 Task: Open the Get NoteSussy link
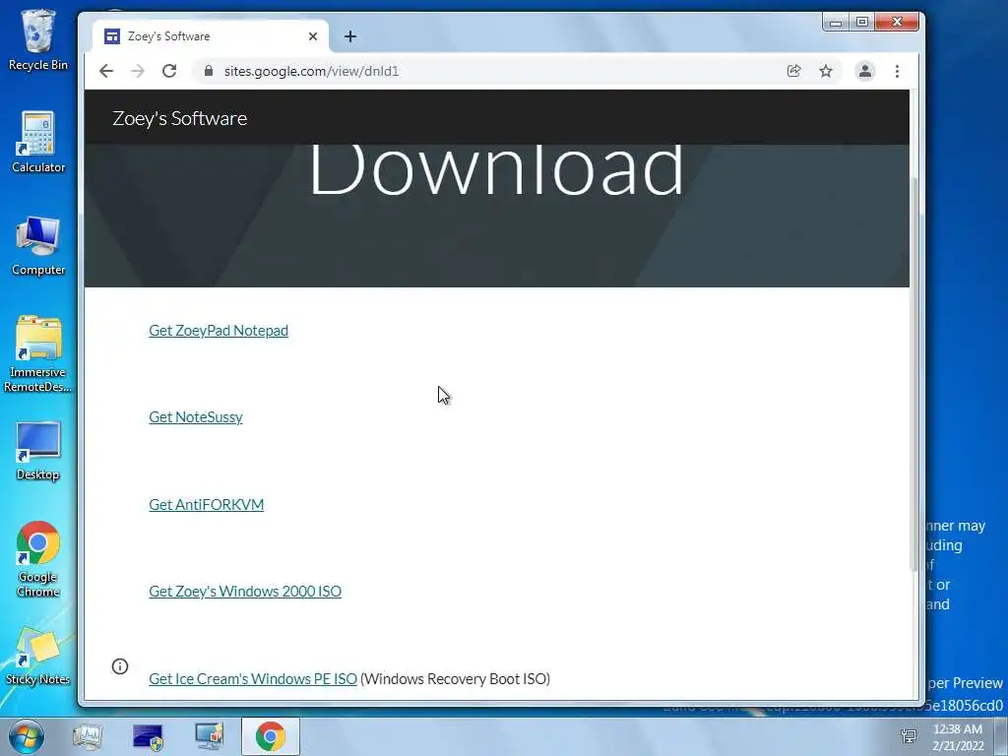(196, 417)
